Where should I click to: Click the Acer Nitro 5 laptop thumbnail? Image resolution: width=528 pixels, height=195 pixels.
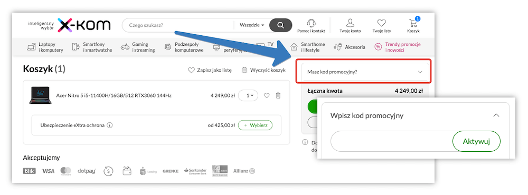[x=41, y=95]
